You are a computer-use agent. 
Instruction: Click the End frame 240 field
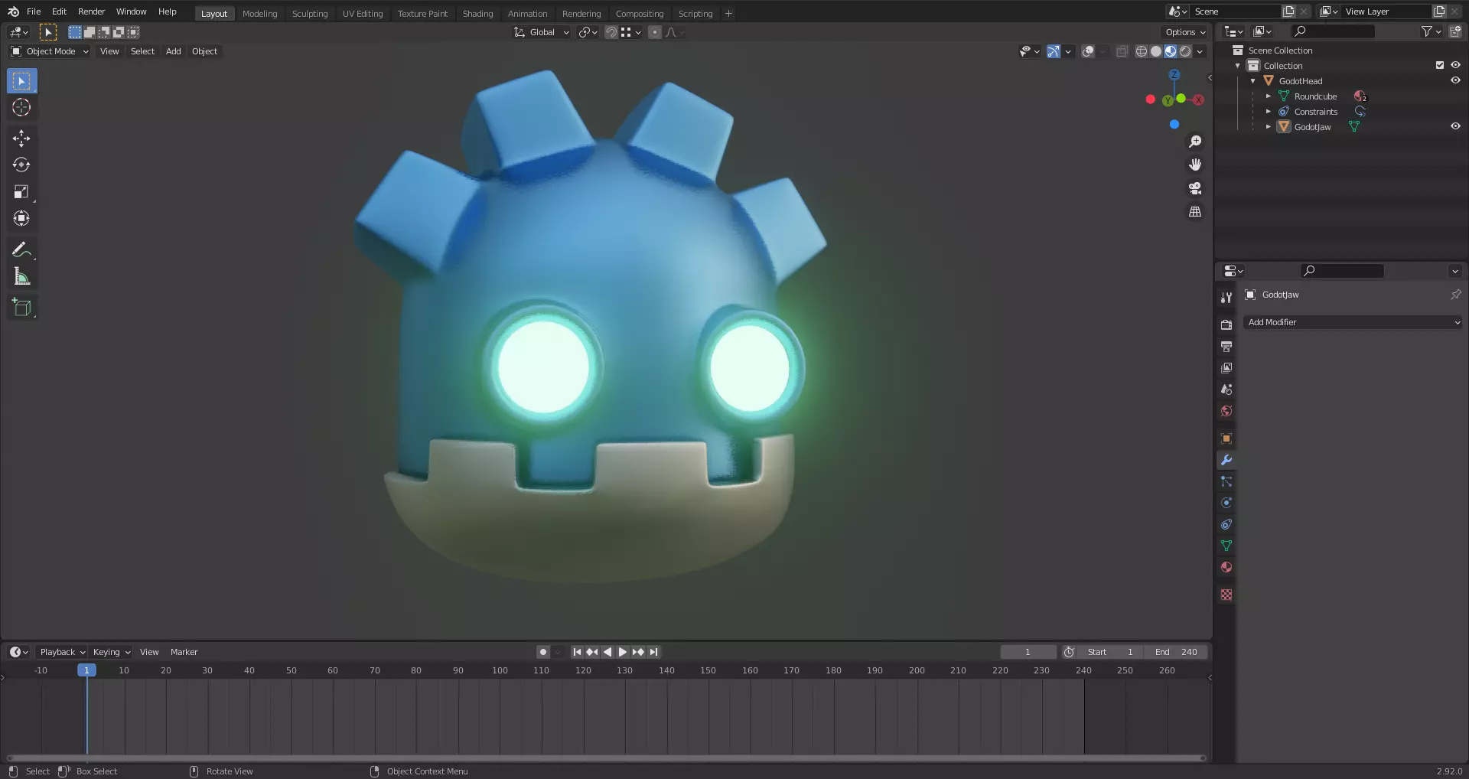pos(1177,652)
